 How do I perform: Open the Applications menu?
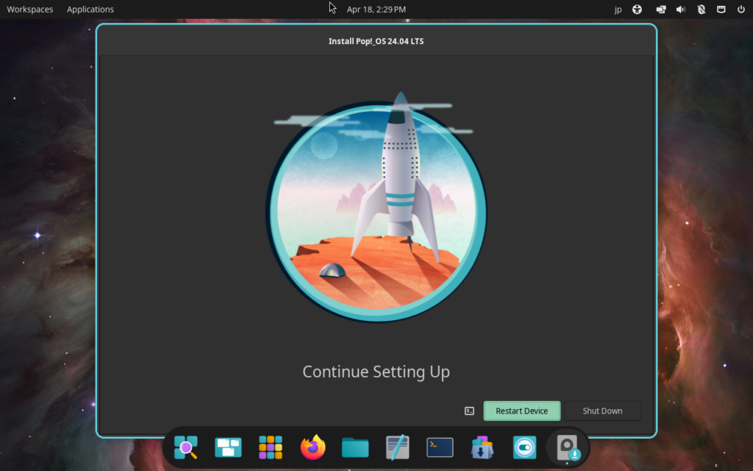point(90,10)
